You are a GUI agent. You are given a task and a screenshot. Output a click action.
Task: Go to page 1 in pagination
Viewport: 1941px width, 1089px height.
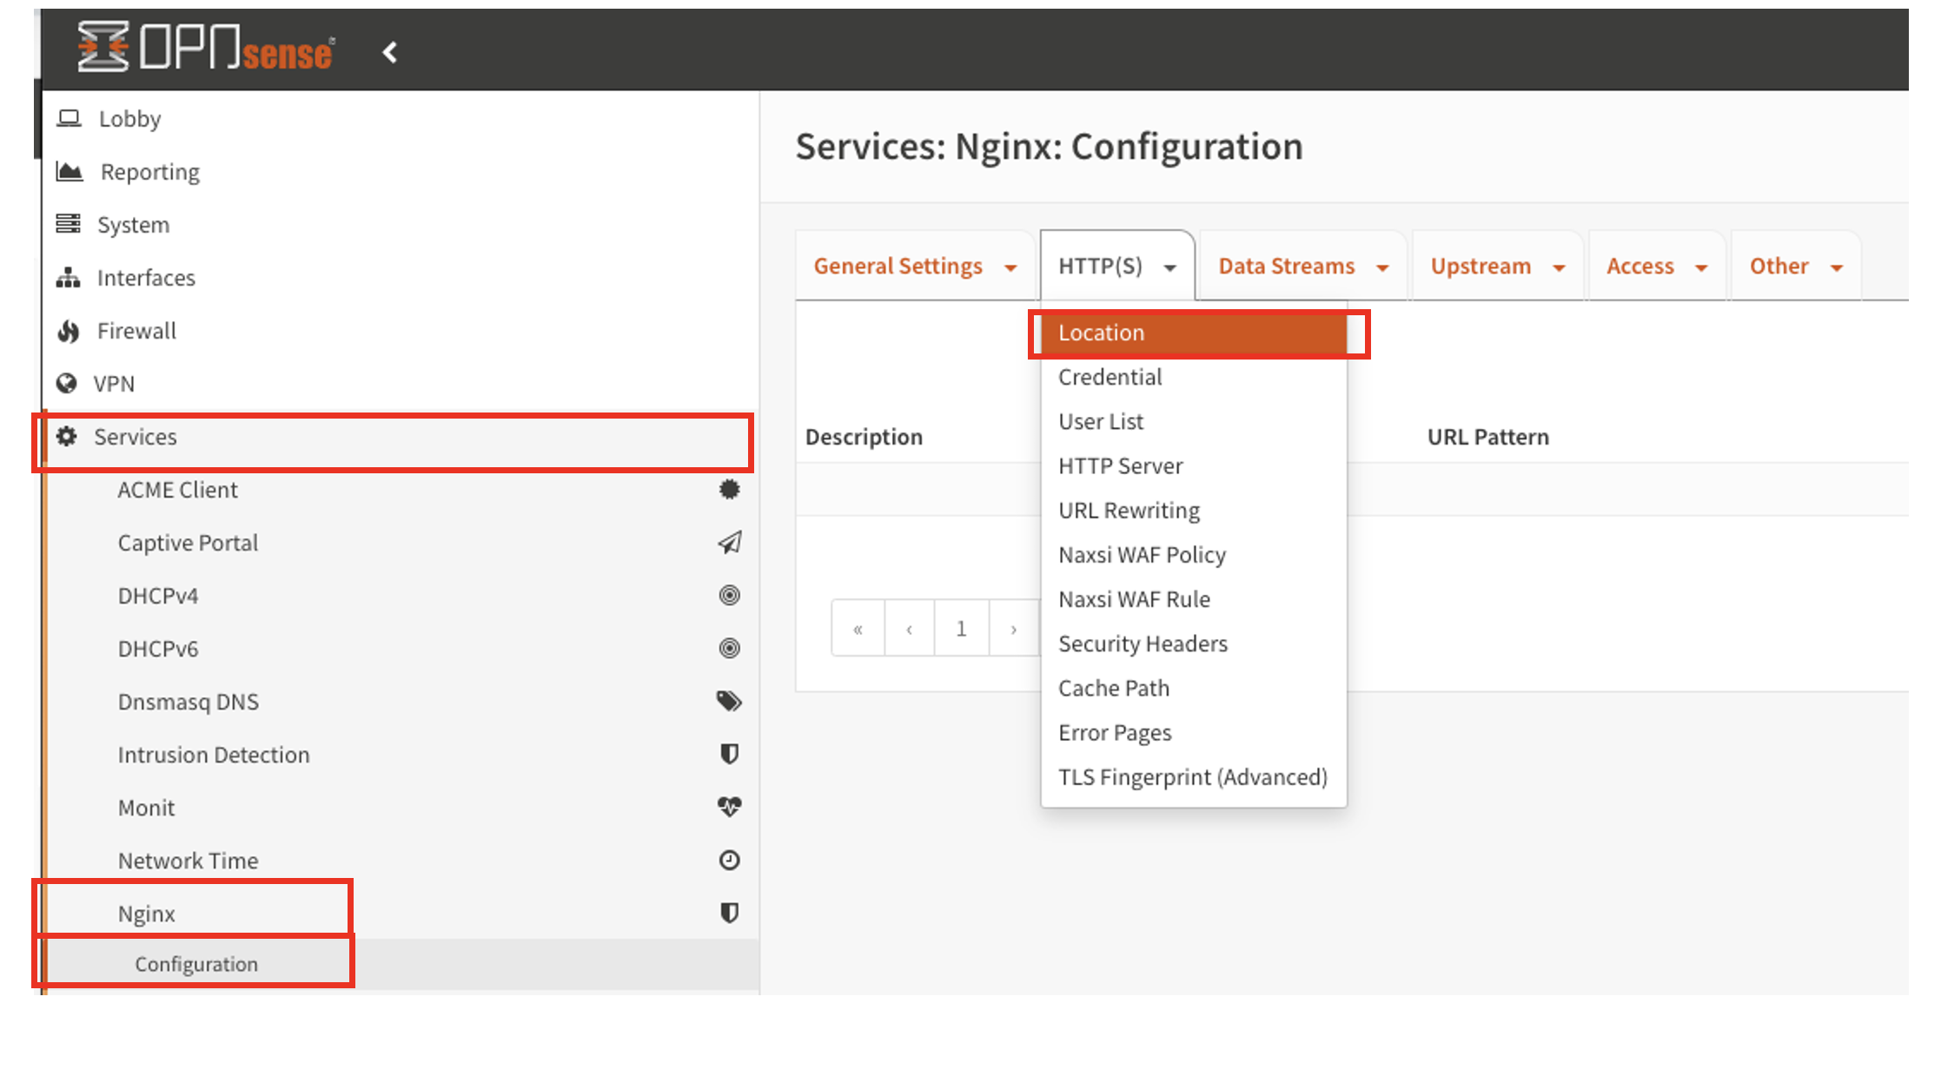pyautogui.click(x=961, y=628)
